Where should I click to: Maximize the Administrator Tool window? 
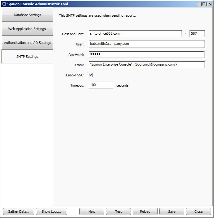click(x=204, y=4)
